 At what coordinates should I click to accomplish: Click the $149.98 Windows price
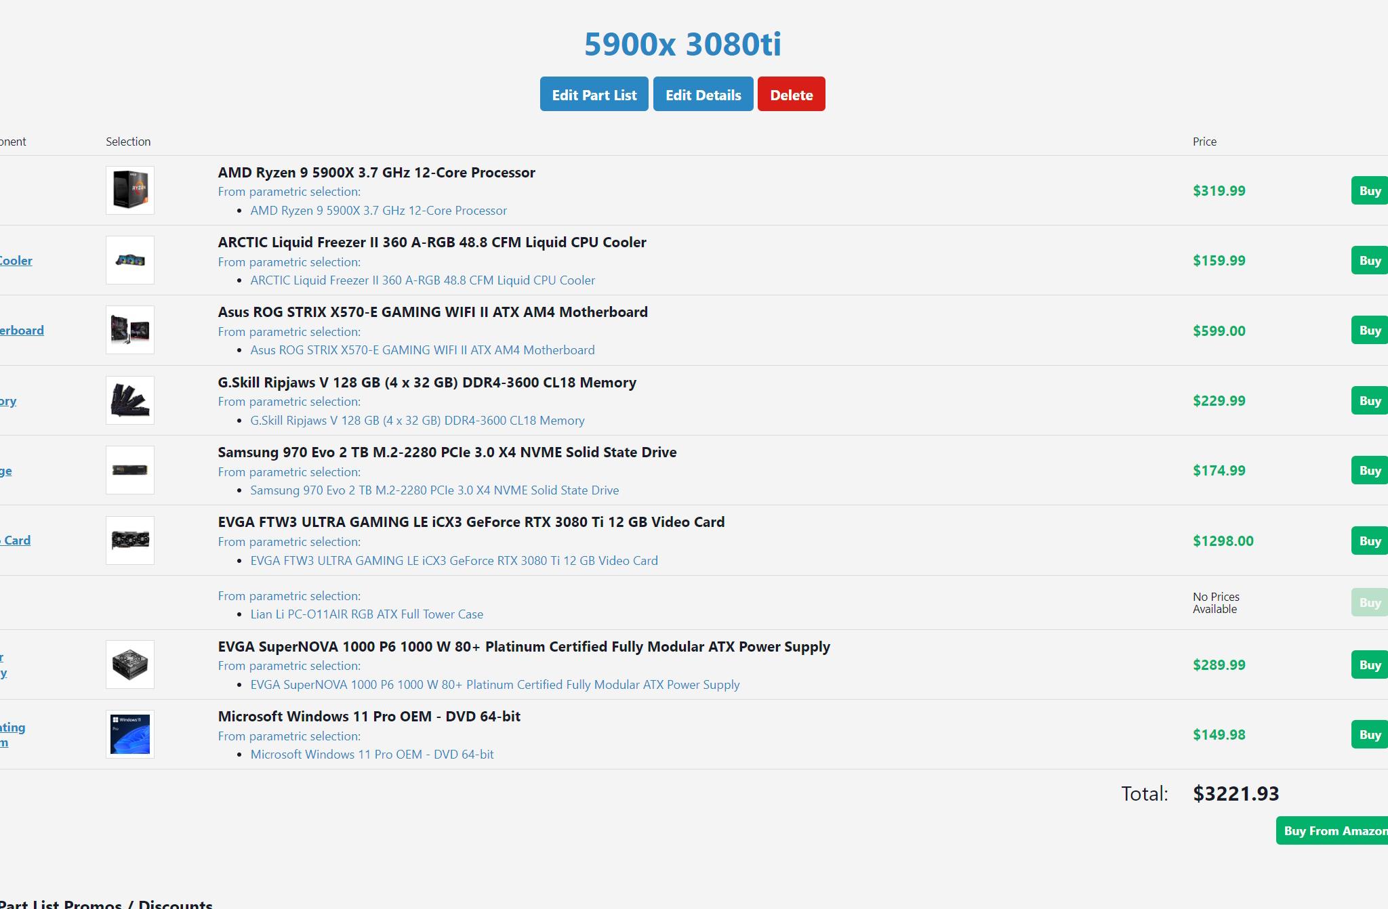[x=1219, y=735]
